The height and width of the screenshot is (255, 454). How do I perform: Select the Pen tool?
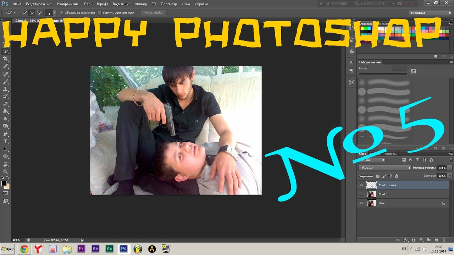coord(6,134)
